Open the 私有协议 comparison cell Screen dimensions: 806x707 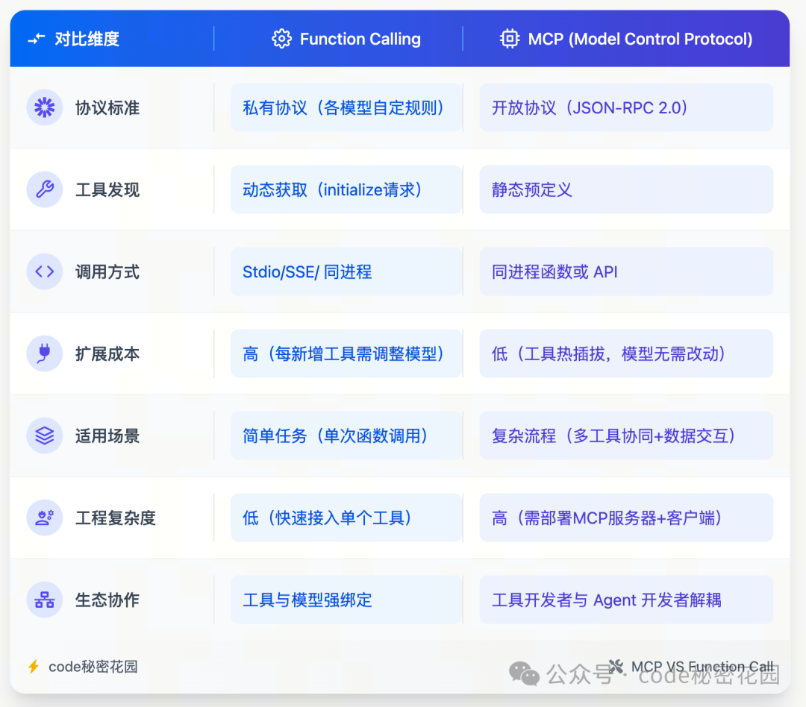click(x=346, y=107)
